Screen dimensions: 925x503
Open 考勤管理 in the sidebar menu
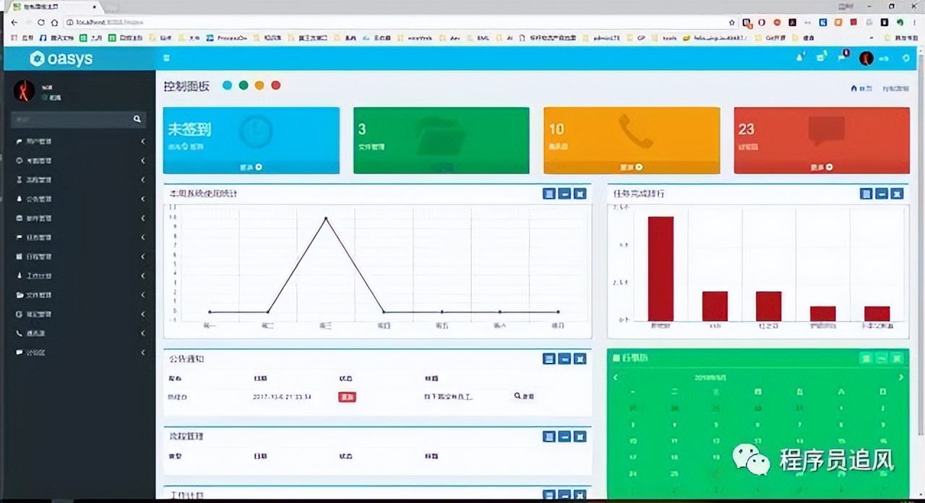coord(79,160)
